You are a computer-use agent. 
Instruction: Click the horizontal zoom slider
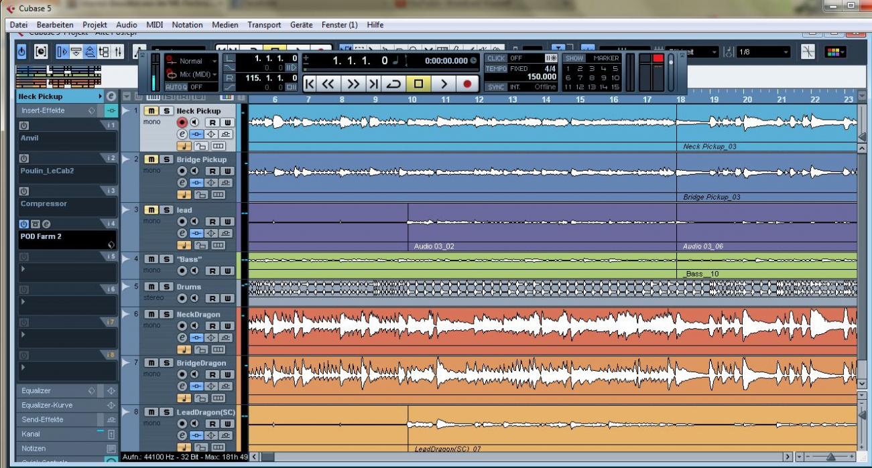tap(832, 457)
